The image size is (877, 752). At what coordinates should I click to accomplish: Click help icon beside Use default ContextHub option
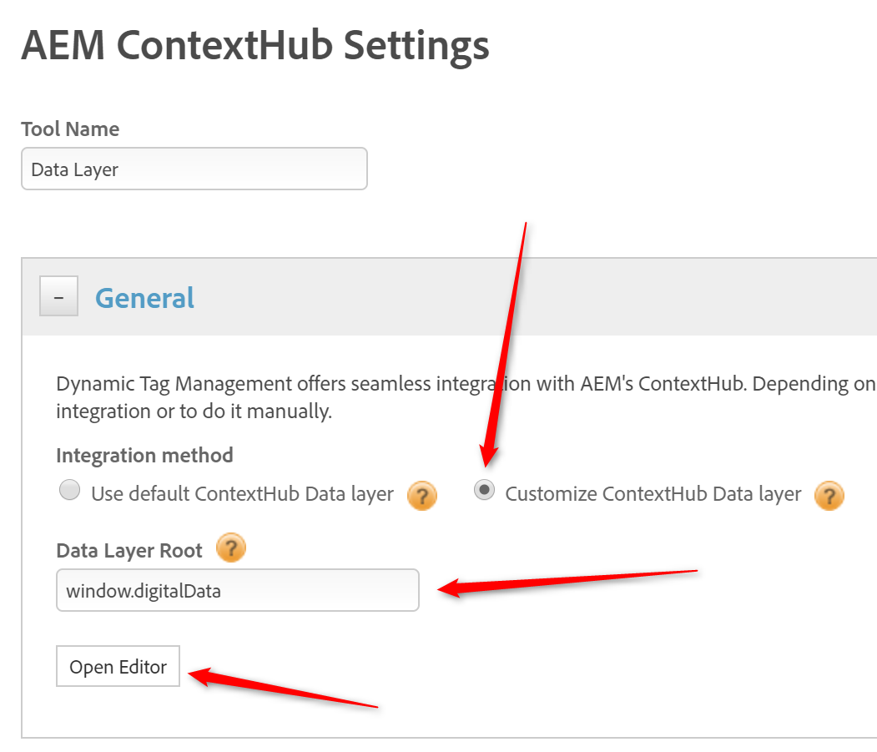422,496
